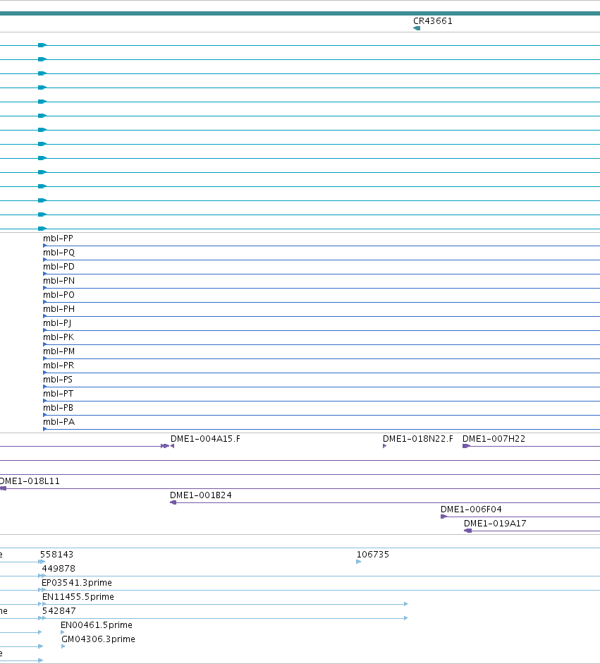Select the mbl-PO transcript label
Image resolution: width=600 pixels, height=664 pixels.
[x=59, y=295]
